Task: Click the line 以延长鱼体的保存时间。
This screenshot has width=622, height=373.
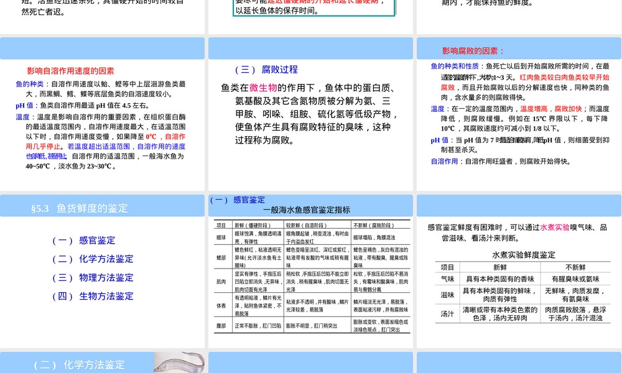Action: point(277,11)
